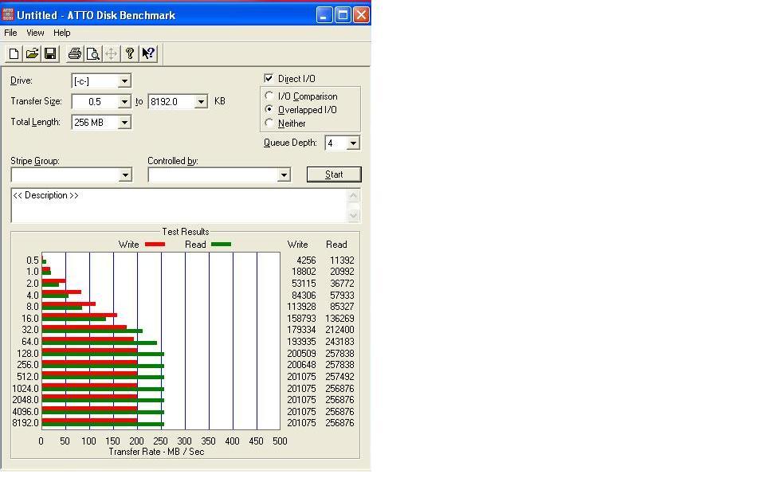Expand the minimum Transfer Size 0.5 dropdown
This screenshot has width=765, height=478.
pos(124,101)
